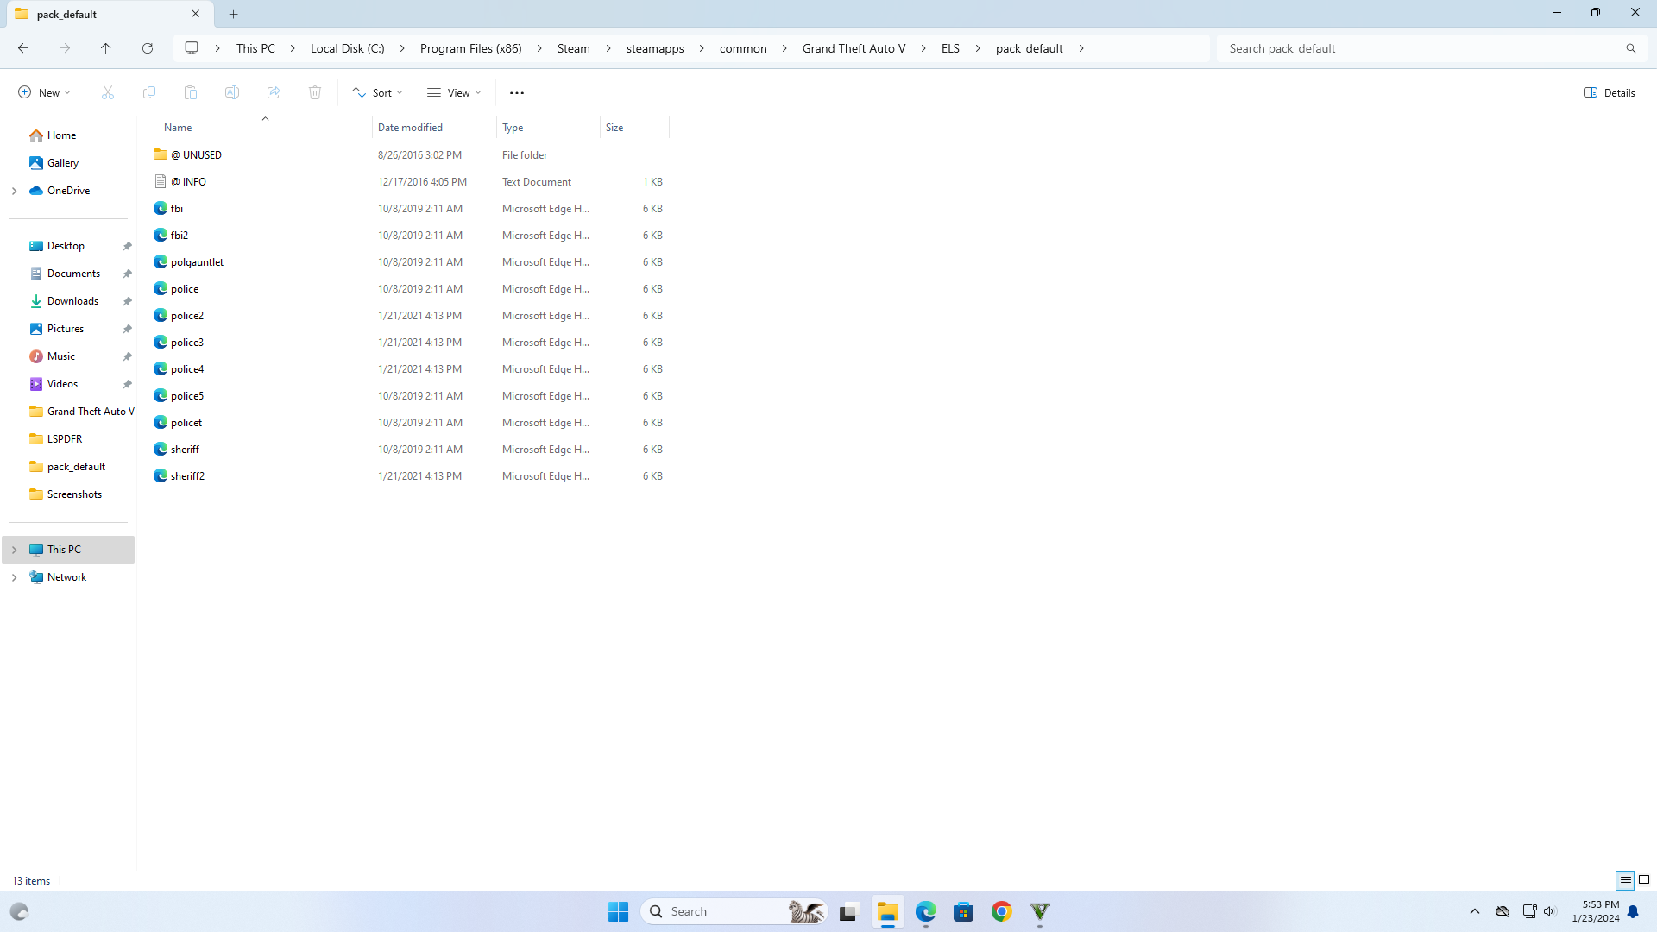Click the Delete trash icon in toolbar
This screenshot has height=932, width=1657.
click(x=315, y=92)
